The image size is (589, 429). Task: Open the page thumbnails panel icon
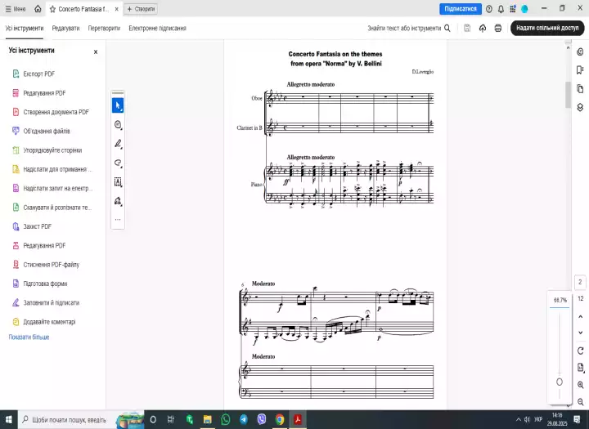580,89
